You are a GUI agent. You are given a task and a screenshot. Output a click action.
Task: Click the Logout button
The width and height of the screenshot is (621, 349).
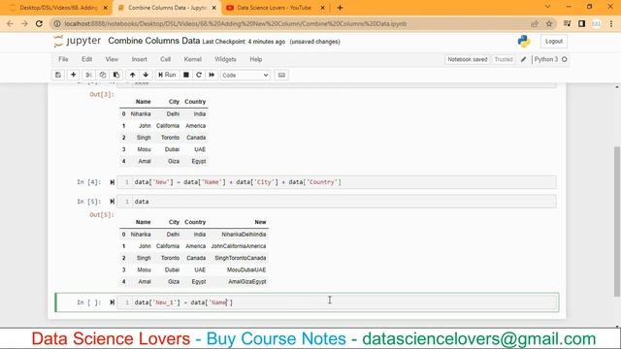click(x=554, y=41)
